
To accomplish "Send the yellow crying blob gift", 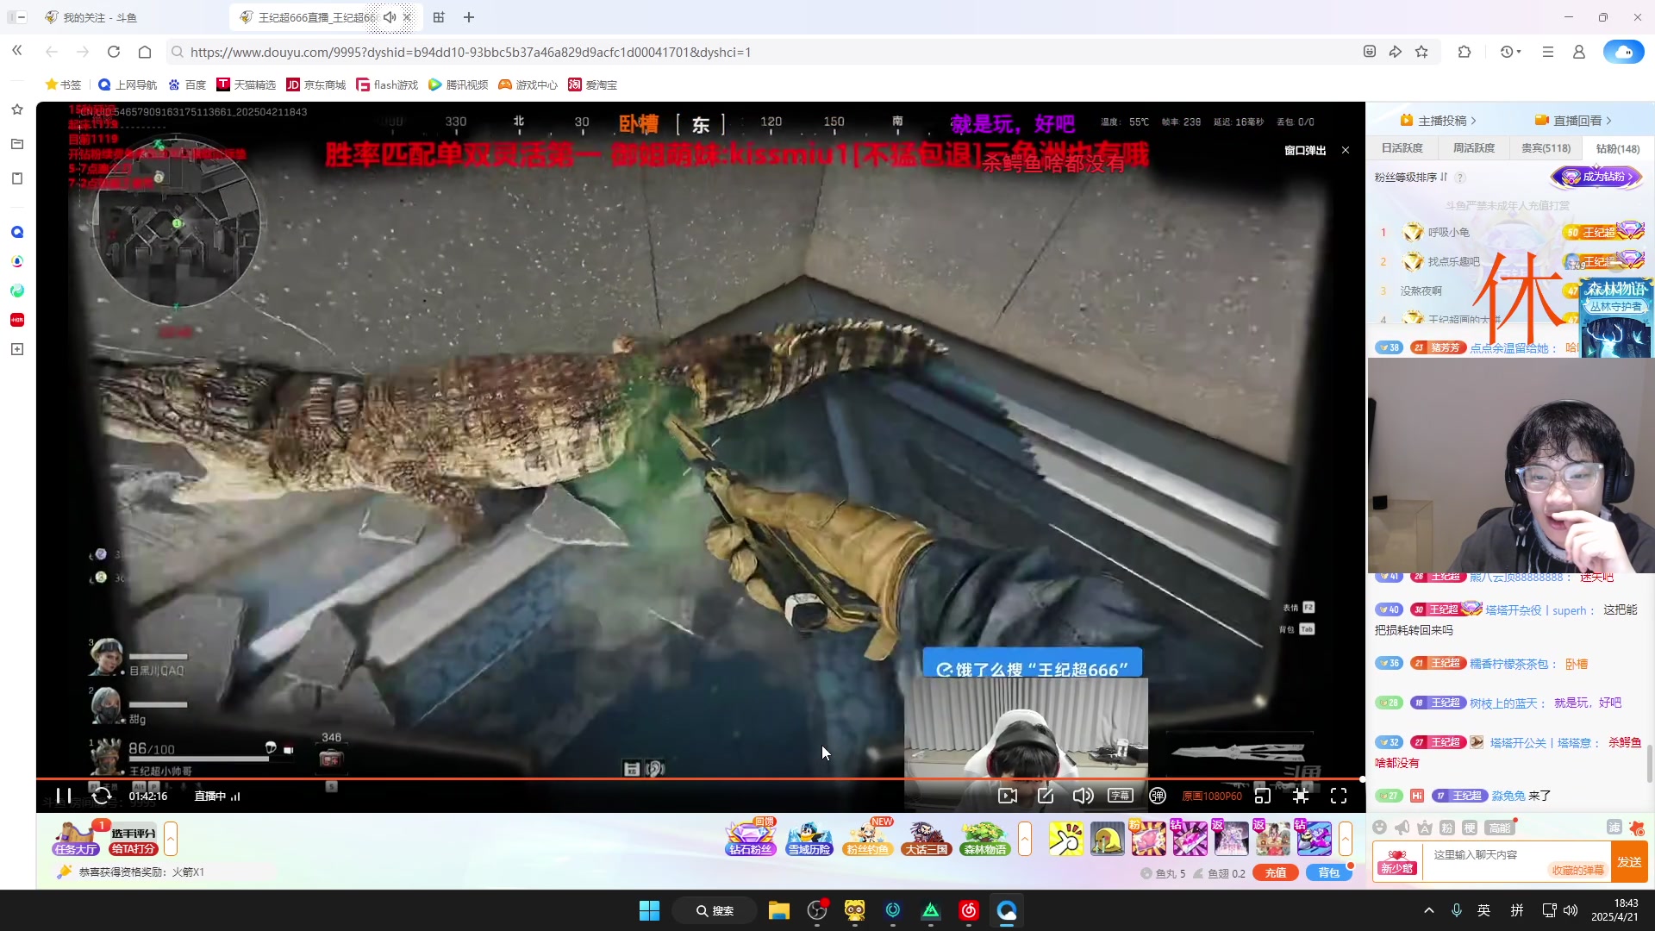I will tap(1108, 838).
